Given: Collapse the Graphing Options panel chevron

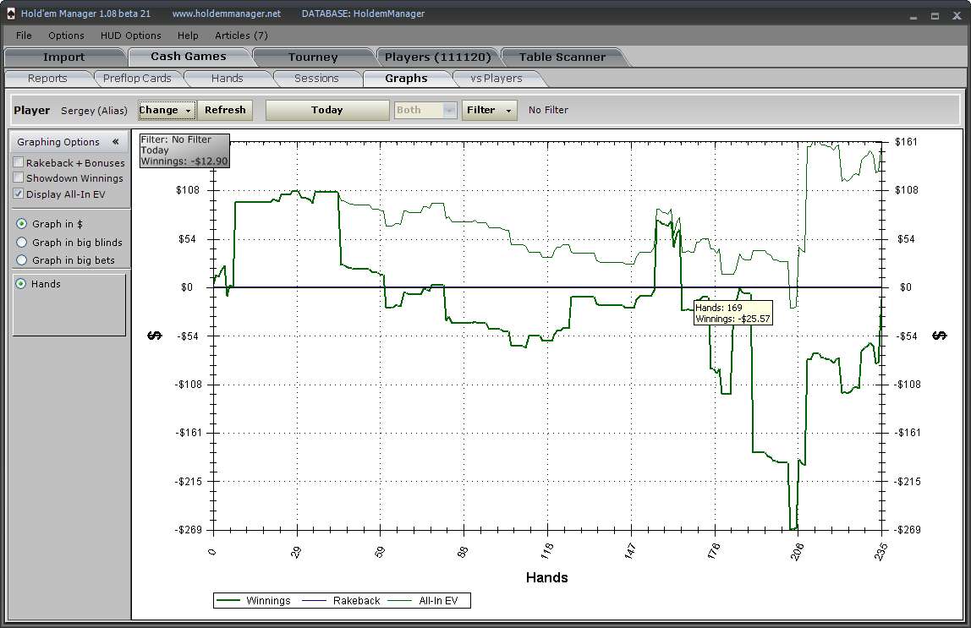Looking at the screenshot, I should pos(115,142).
